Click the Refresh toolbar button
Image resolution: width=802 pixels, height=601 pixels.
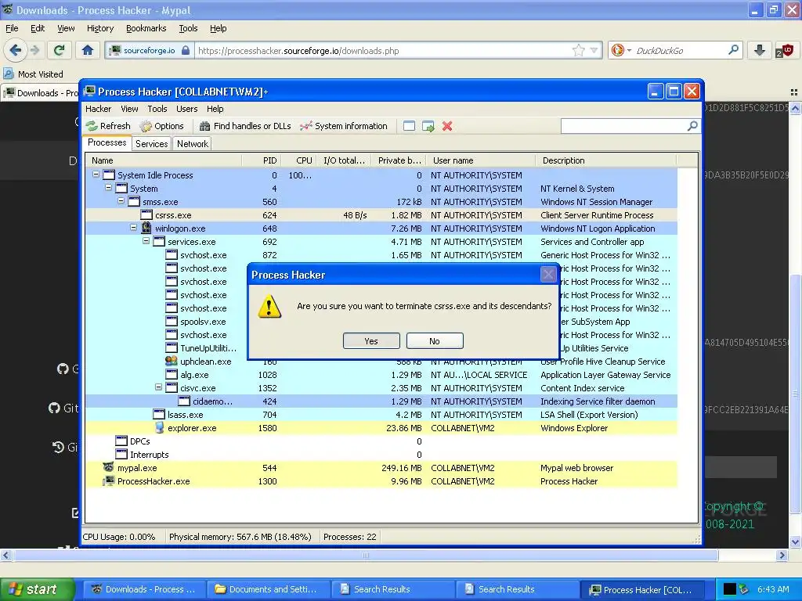pos(108,126)
